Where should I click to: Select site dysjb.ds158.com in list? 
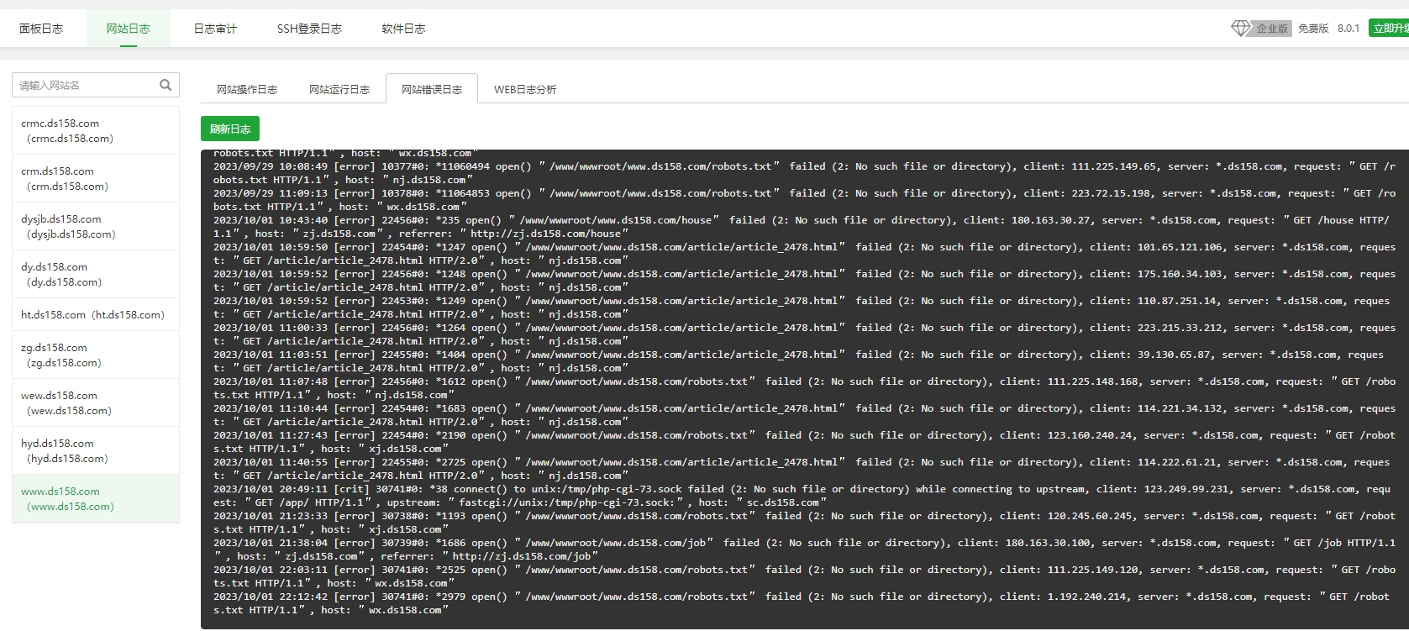coord(96,226)
